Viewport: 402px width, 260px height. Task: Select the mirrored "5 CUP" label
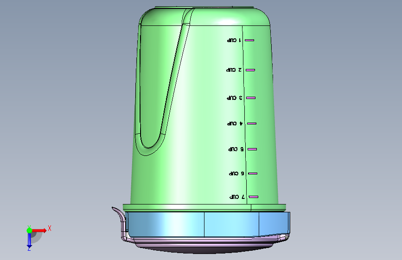tap(236, 149)
